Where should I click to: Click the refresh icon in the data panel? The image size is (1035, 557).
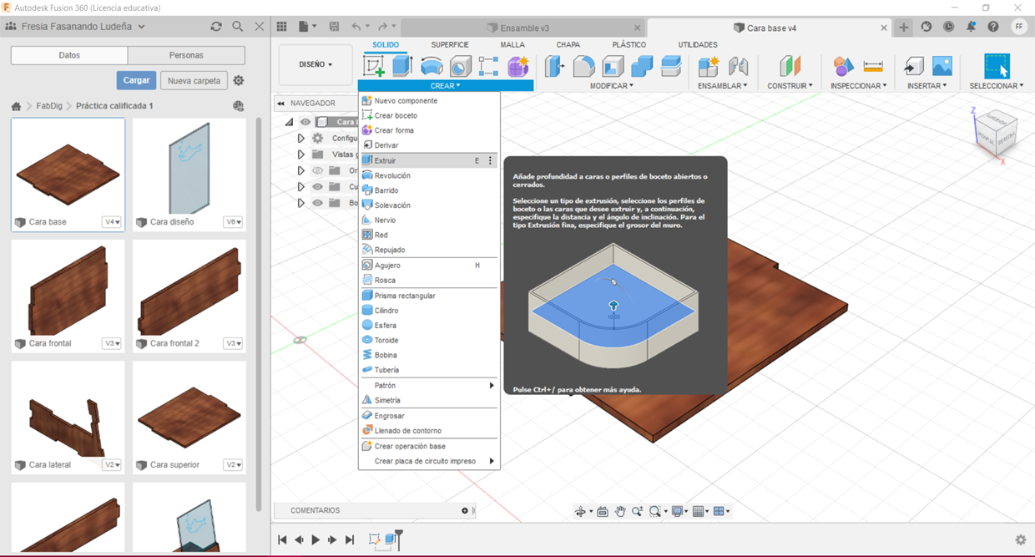click(216, 27)
